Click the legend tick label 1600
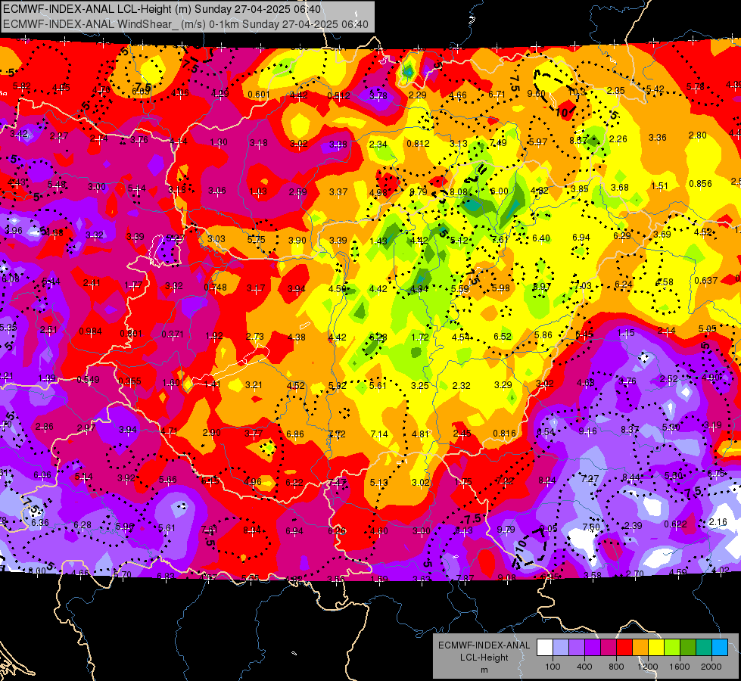741x681 pixels. [680, 667]
